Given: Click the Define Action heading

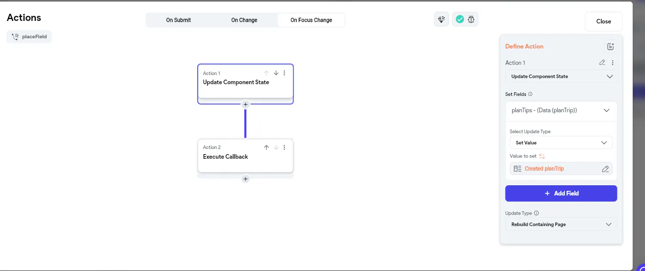Looking at the screenshot, I should (x=524, y=46).
